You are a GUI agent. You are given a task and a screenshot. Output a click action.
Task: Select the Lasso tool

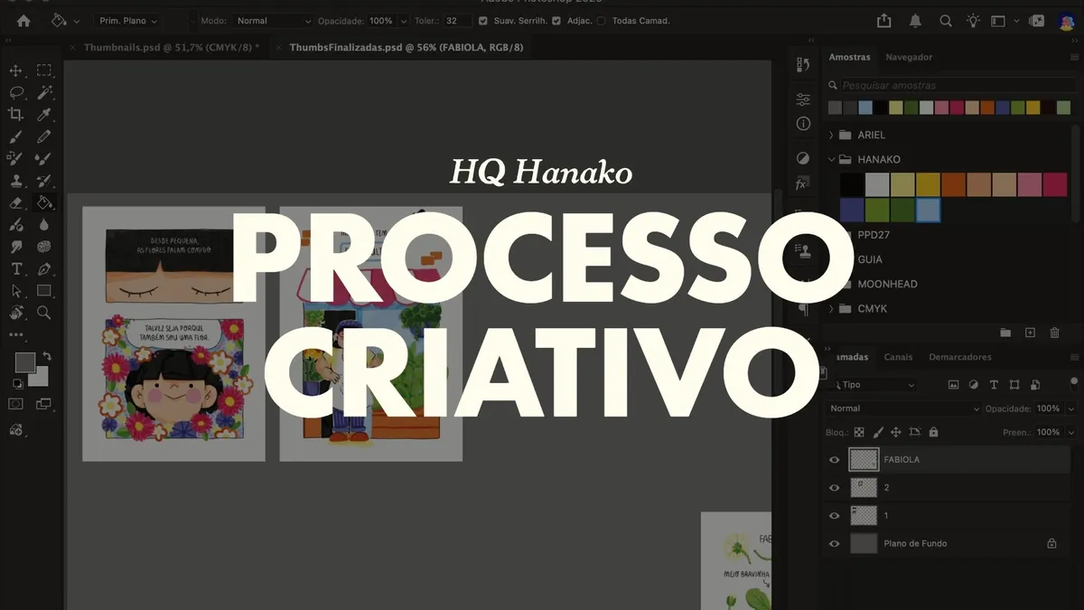point(15,92)
